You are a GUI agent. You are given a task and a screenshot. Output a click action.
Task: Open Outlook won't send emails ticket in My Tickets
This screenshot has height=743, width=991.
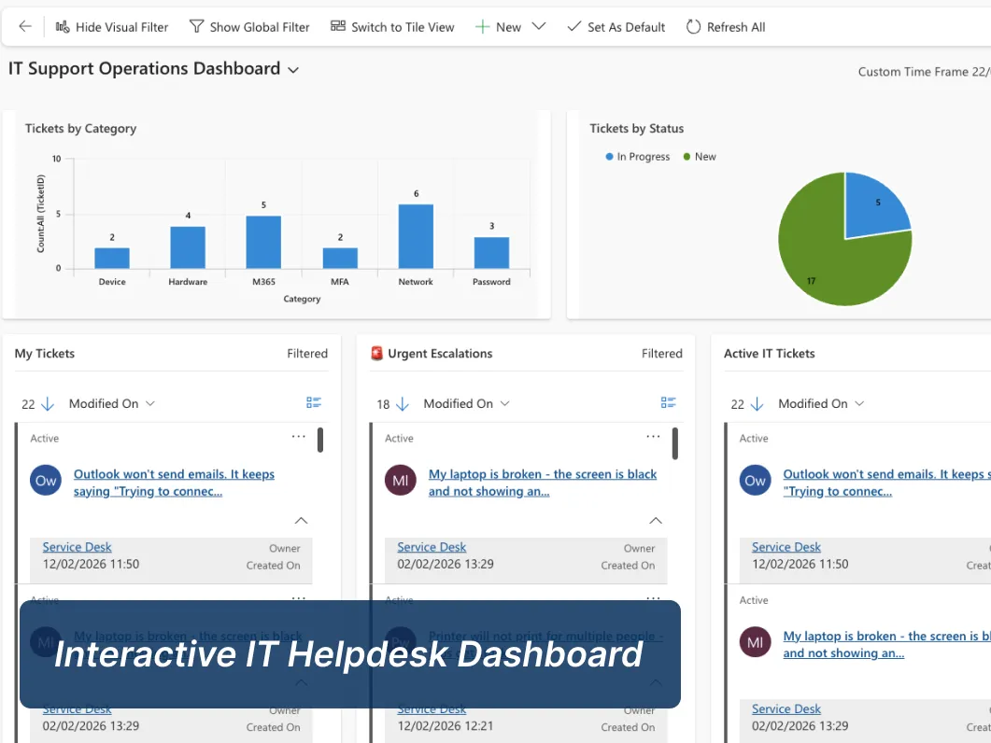[174, 483]
